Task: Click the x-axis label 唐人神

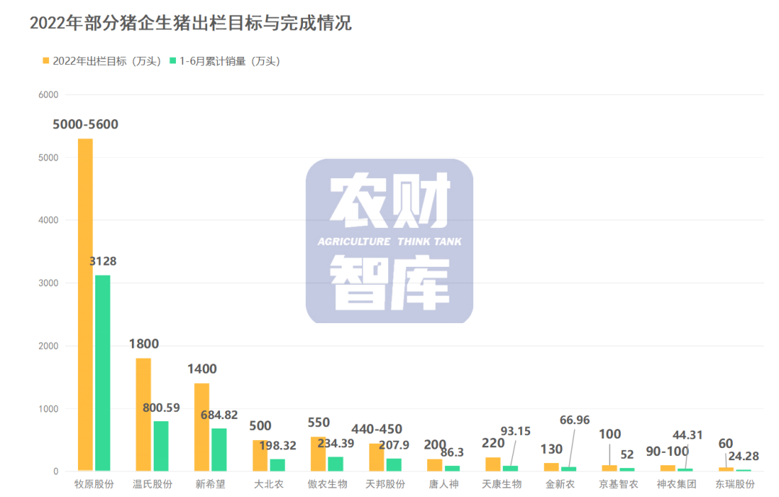Action: [x=444, y=484]
